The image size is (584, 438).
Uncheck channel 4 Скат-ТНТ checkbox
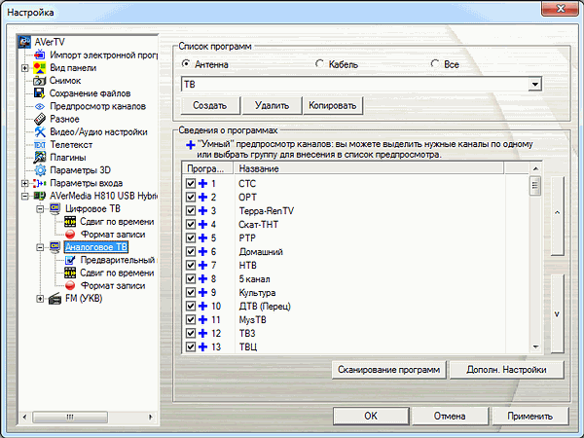click(x=191, y=224)
